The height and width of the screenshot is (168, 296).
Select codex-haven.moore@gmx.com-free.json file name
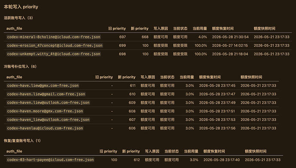pos(45,111)
